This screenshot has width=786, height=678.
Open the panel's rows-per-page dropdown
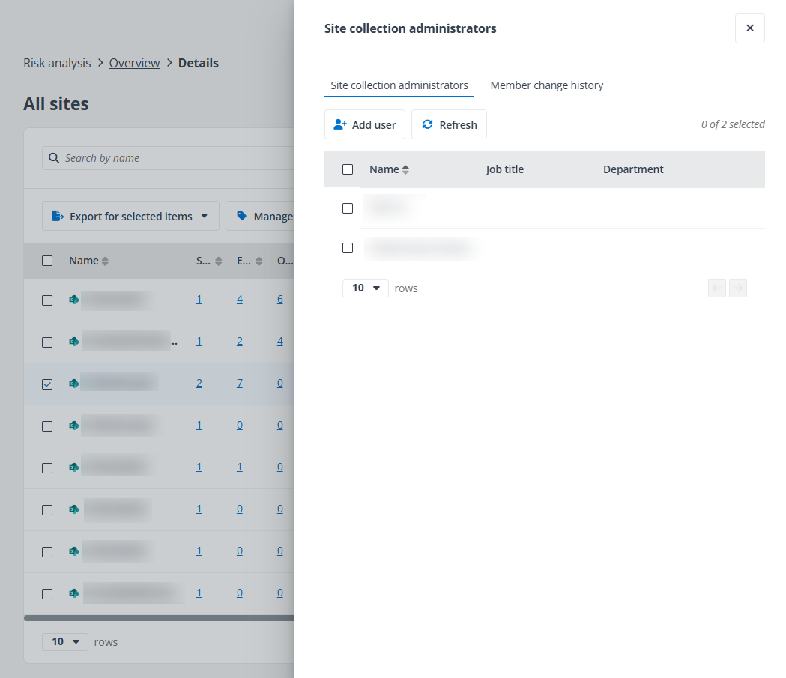(365, 288)
